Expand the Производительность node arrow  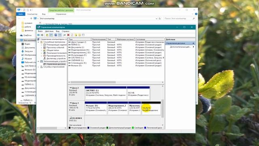click(41, 56)
